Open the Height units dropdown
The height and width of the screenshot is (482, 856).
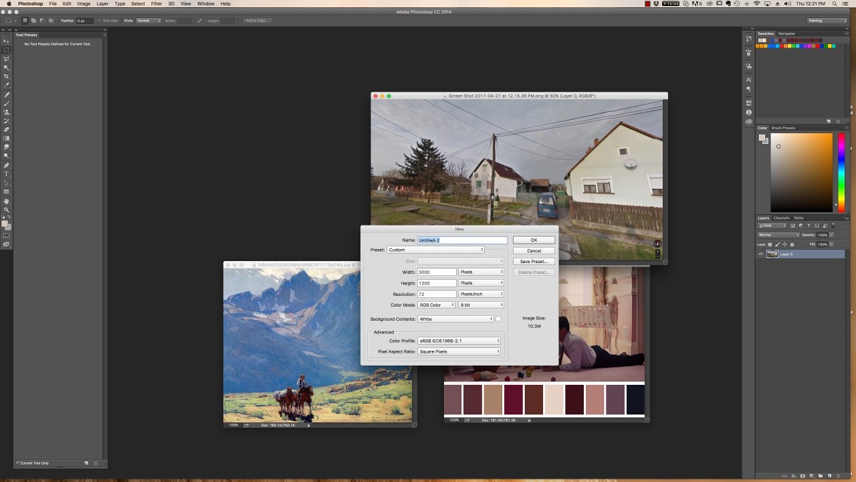[481, 283]
